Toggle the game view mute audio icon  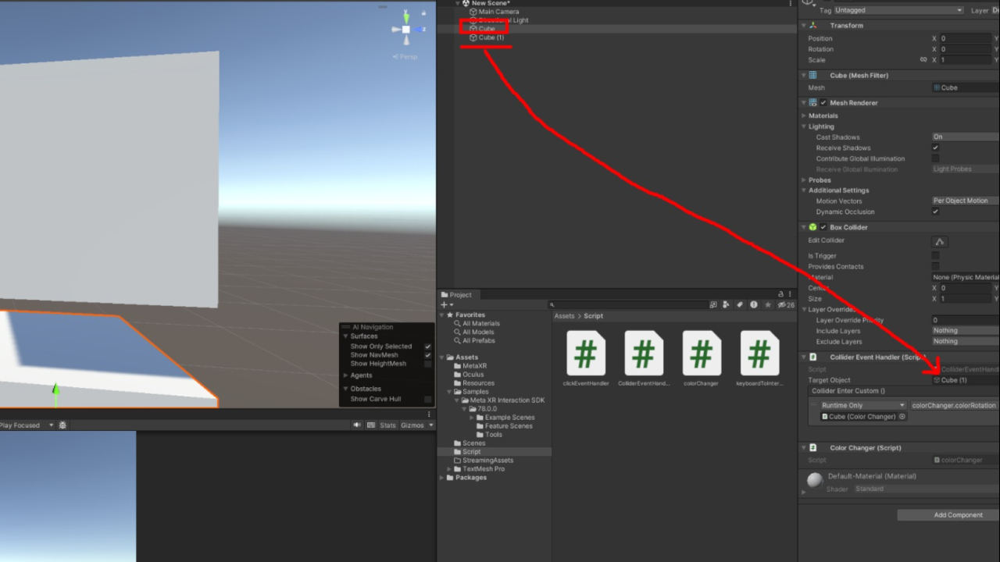click(x=357, y=425)
